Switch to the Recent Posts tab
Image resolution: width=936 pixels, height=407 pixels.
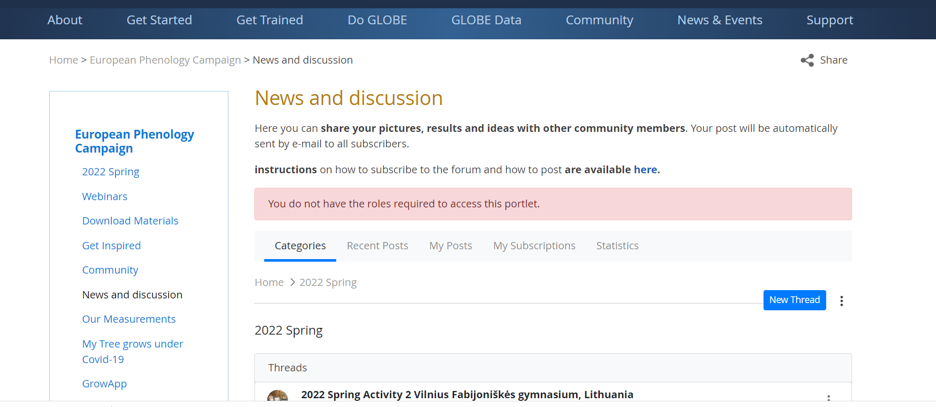pos(377,246)
